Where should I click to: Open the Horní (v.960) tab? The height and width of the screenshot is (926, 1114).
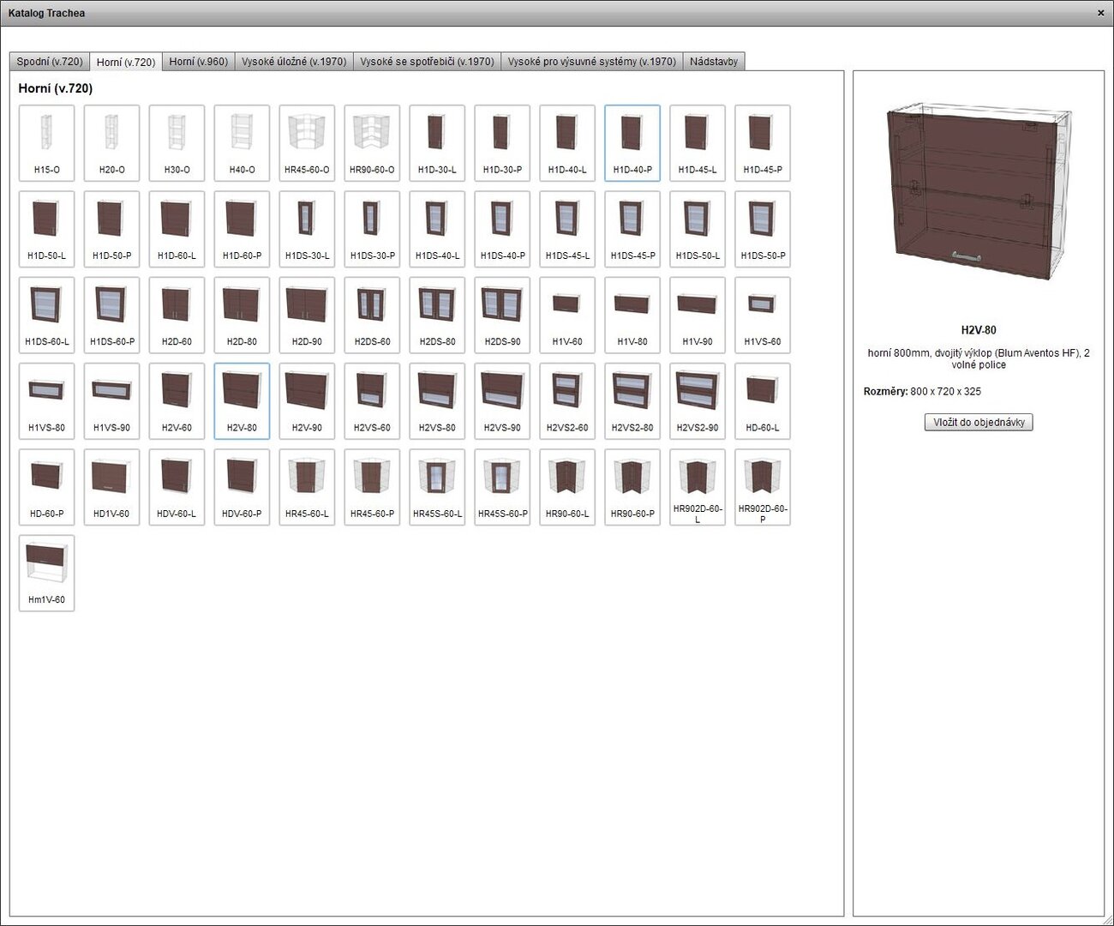click(x=198, y=62)
